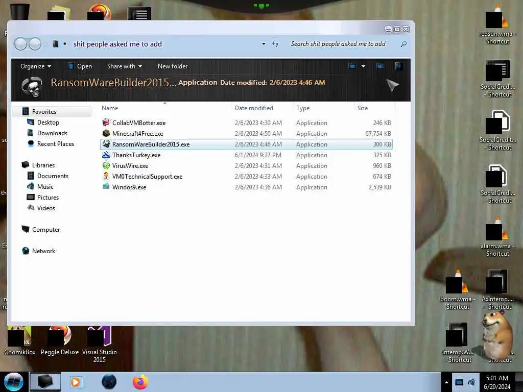The width and height of the screenshot is (523, 392).
Task: Click the display icon in system tray
Action: click(459, 382)
